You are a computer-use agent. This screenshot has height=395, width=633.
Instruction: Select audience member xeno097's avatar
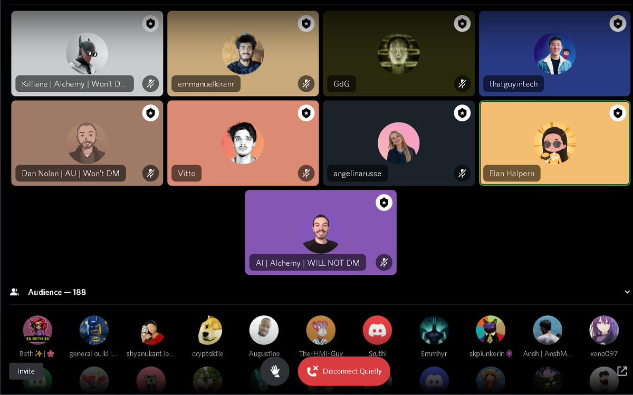(604, 331)
